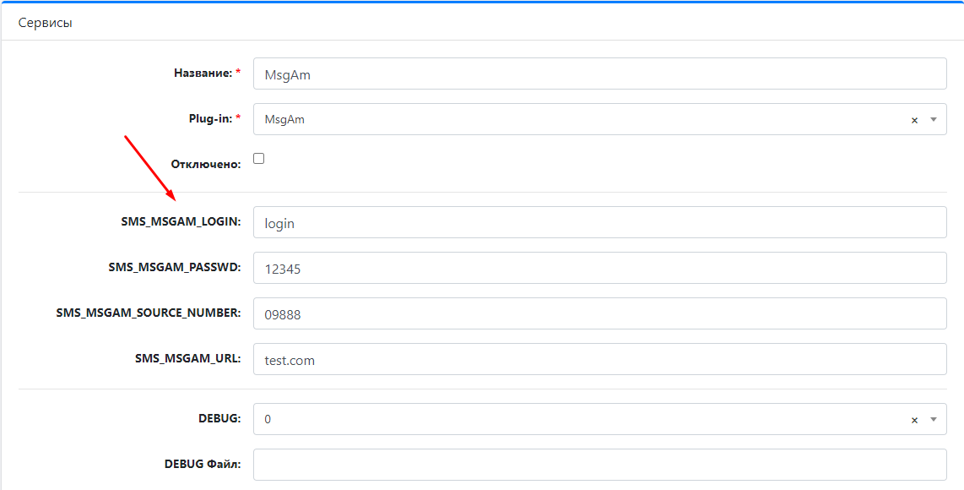Open the Plug-in select box showing MsgAm
Screen dimensions: 964x490
(x=599, y=119)
